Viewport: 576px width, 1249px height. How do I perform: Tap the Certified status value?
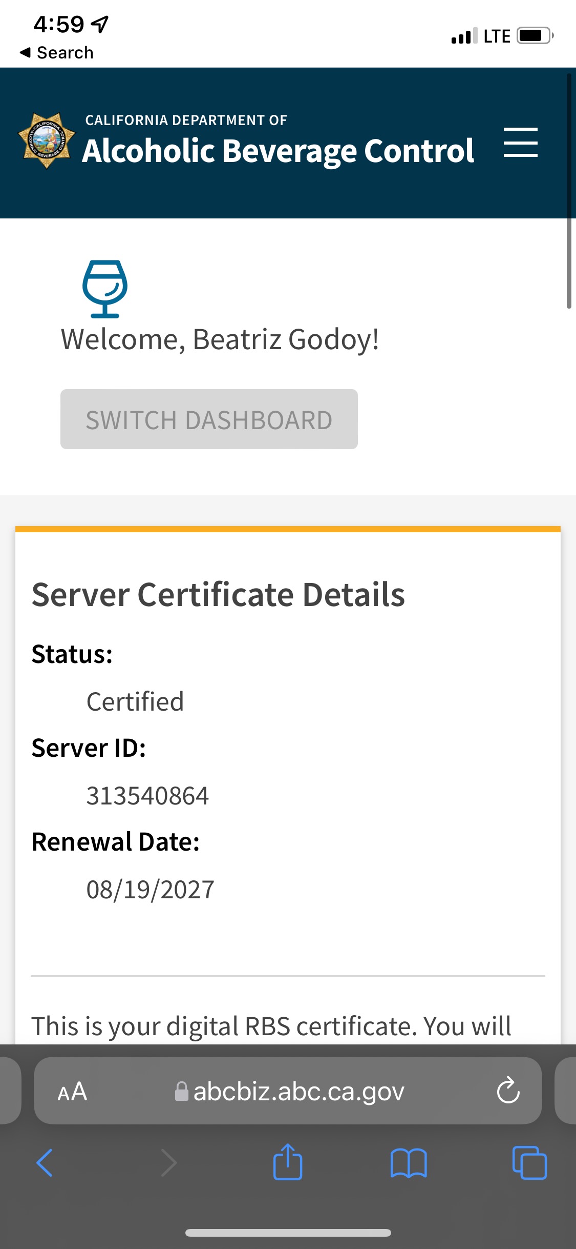point(135,701)
